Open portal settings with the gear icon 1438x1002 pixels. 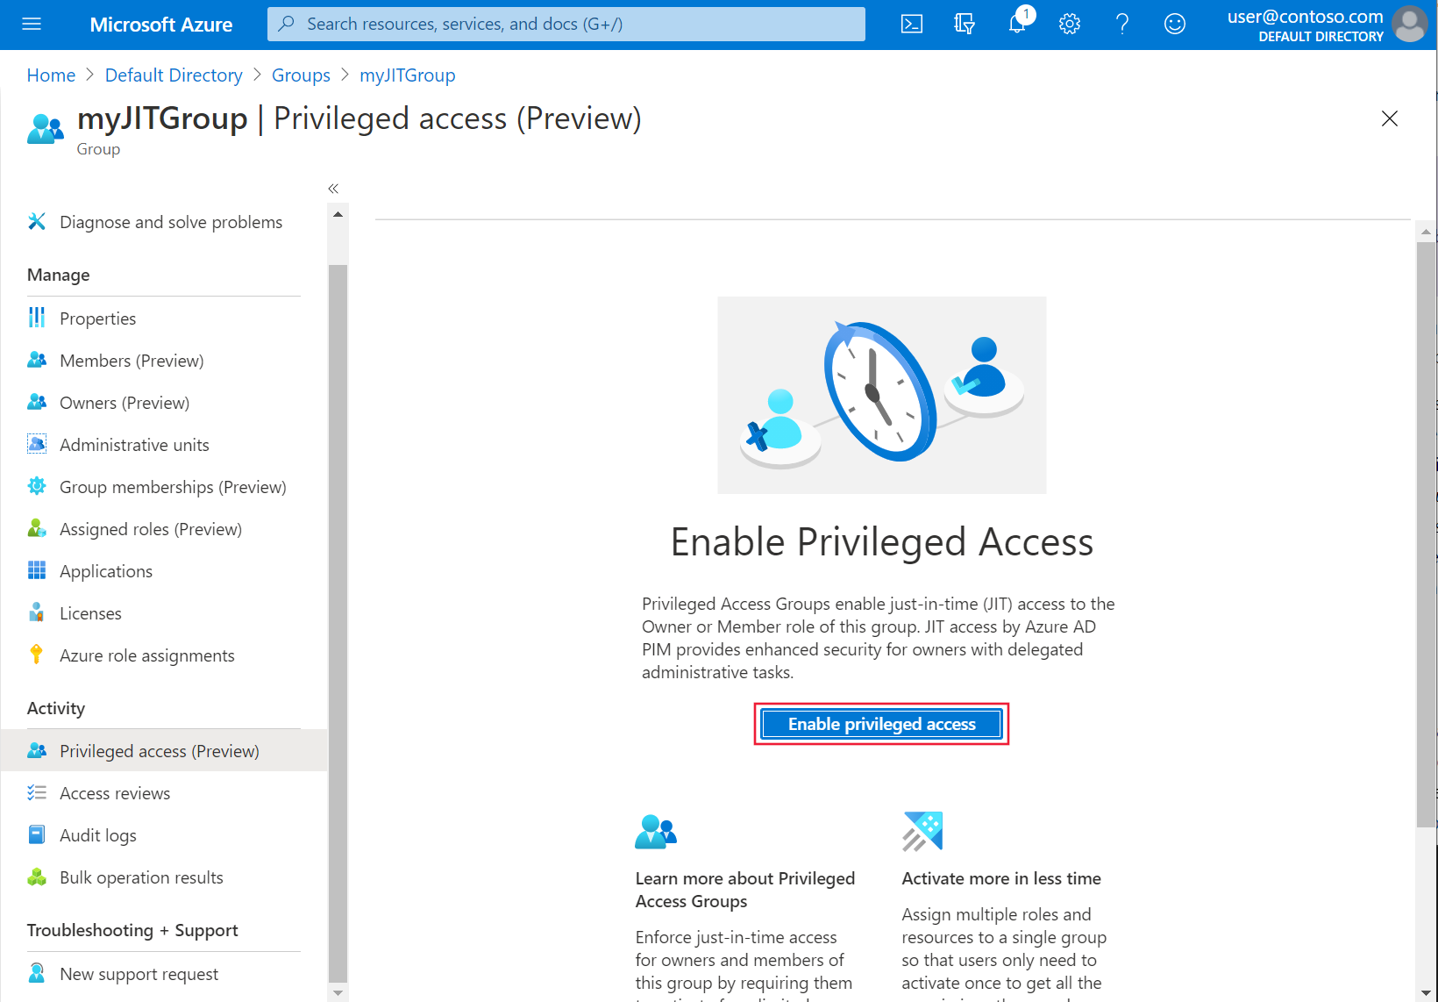pyautogui.click(x=1069, y=24)
